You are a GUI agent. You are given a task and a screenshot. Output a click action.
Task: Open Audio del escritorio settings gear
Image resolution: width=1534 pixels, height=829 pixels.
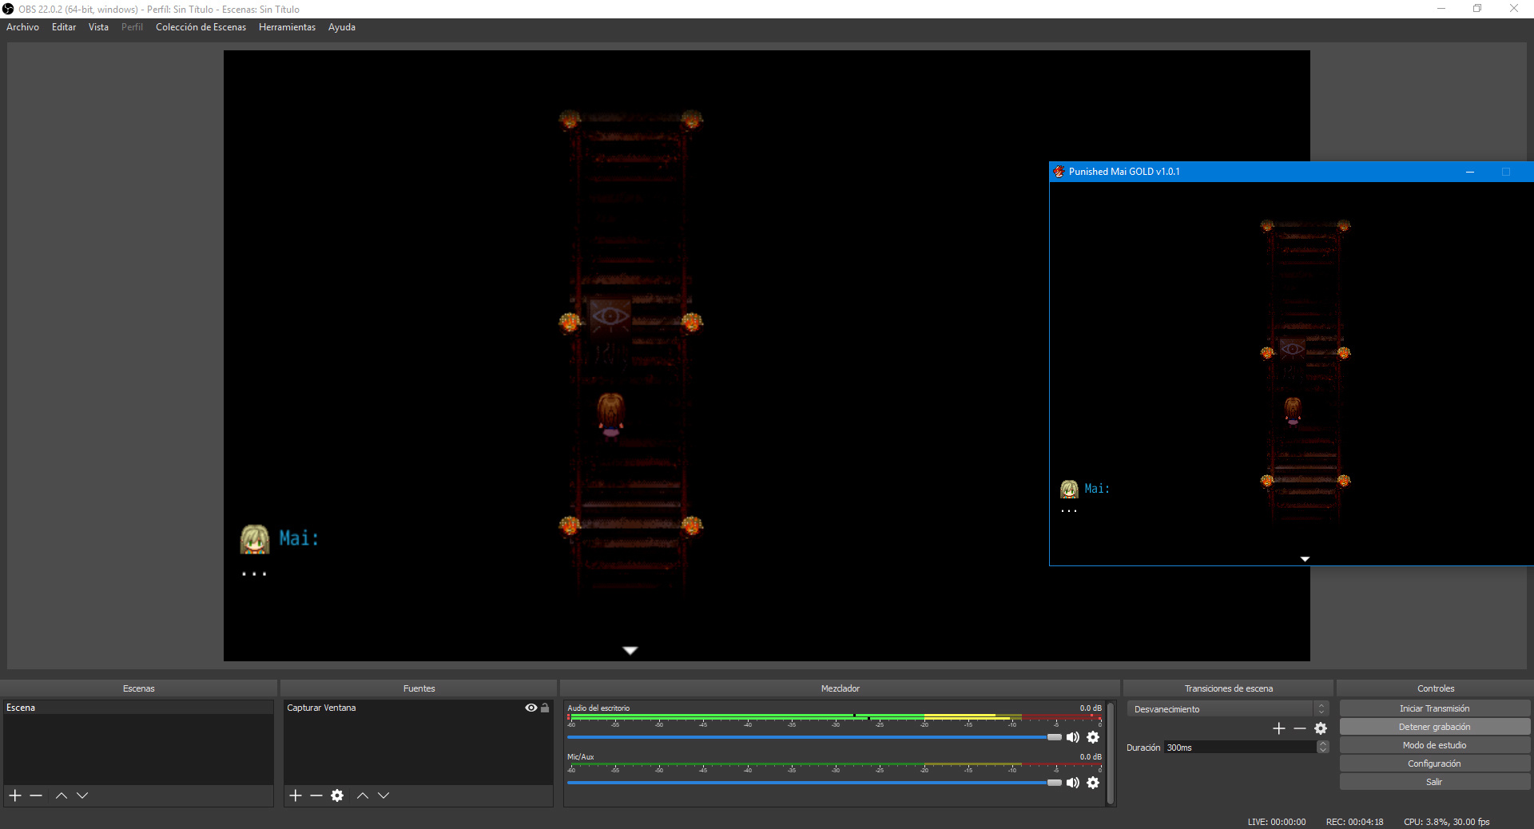point(1093,737)
